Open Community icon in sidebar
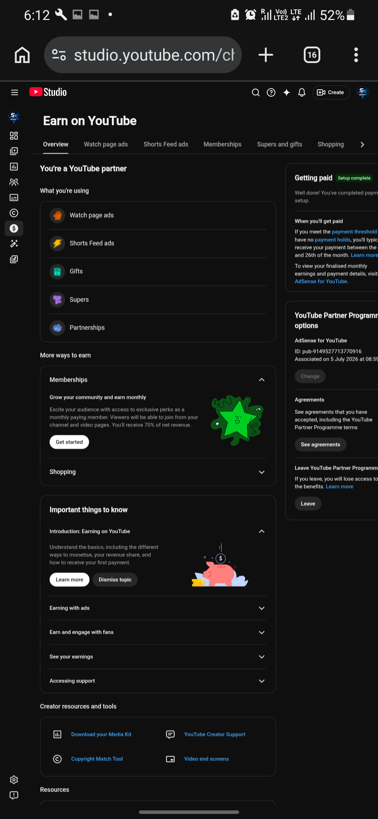Viewport: 378px width, 819px height. pyautogui.click(x=14, y=182)
